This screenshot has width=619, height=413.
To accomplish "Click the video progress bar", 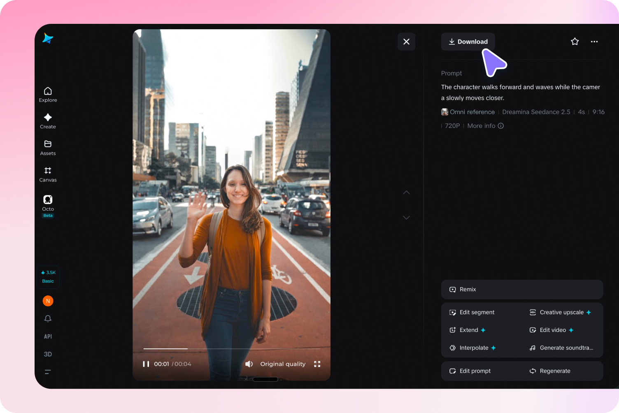I will pos(231,349).
